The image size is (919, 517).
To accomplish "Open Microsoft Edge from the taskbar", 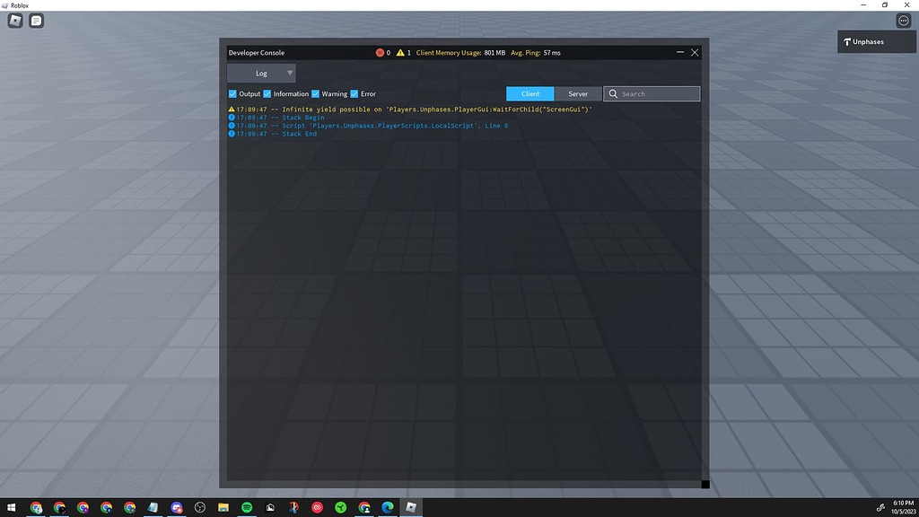I will coord(388,508).
